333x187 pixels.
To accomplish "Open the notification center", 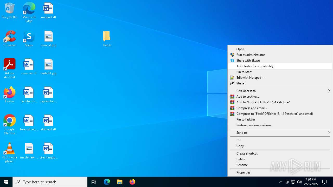I will tap(324, 182).
